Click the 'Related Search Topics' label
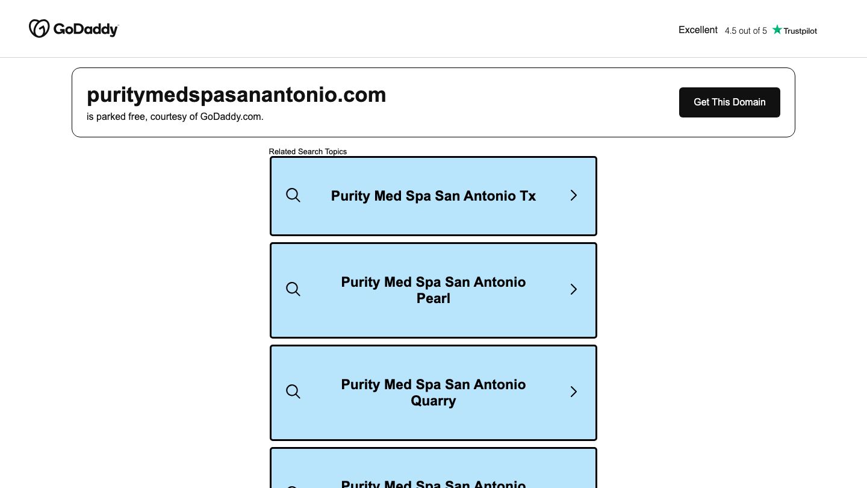This screenshot has width=867, height=488. 308,151
